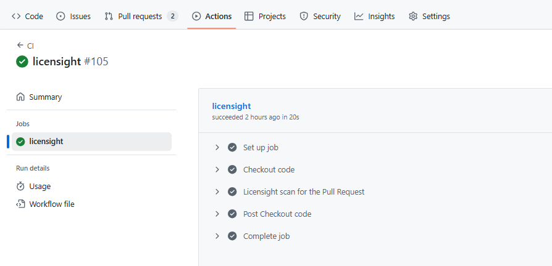This screenshot has height=266, width=552.
Task: Click the 'Checkout code' step label
Action: point(269,169)
